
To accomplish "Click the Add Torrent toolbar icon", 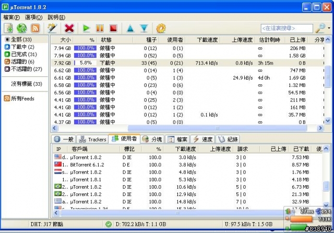I will pyautogui.click(x=8, y=28).
